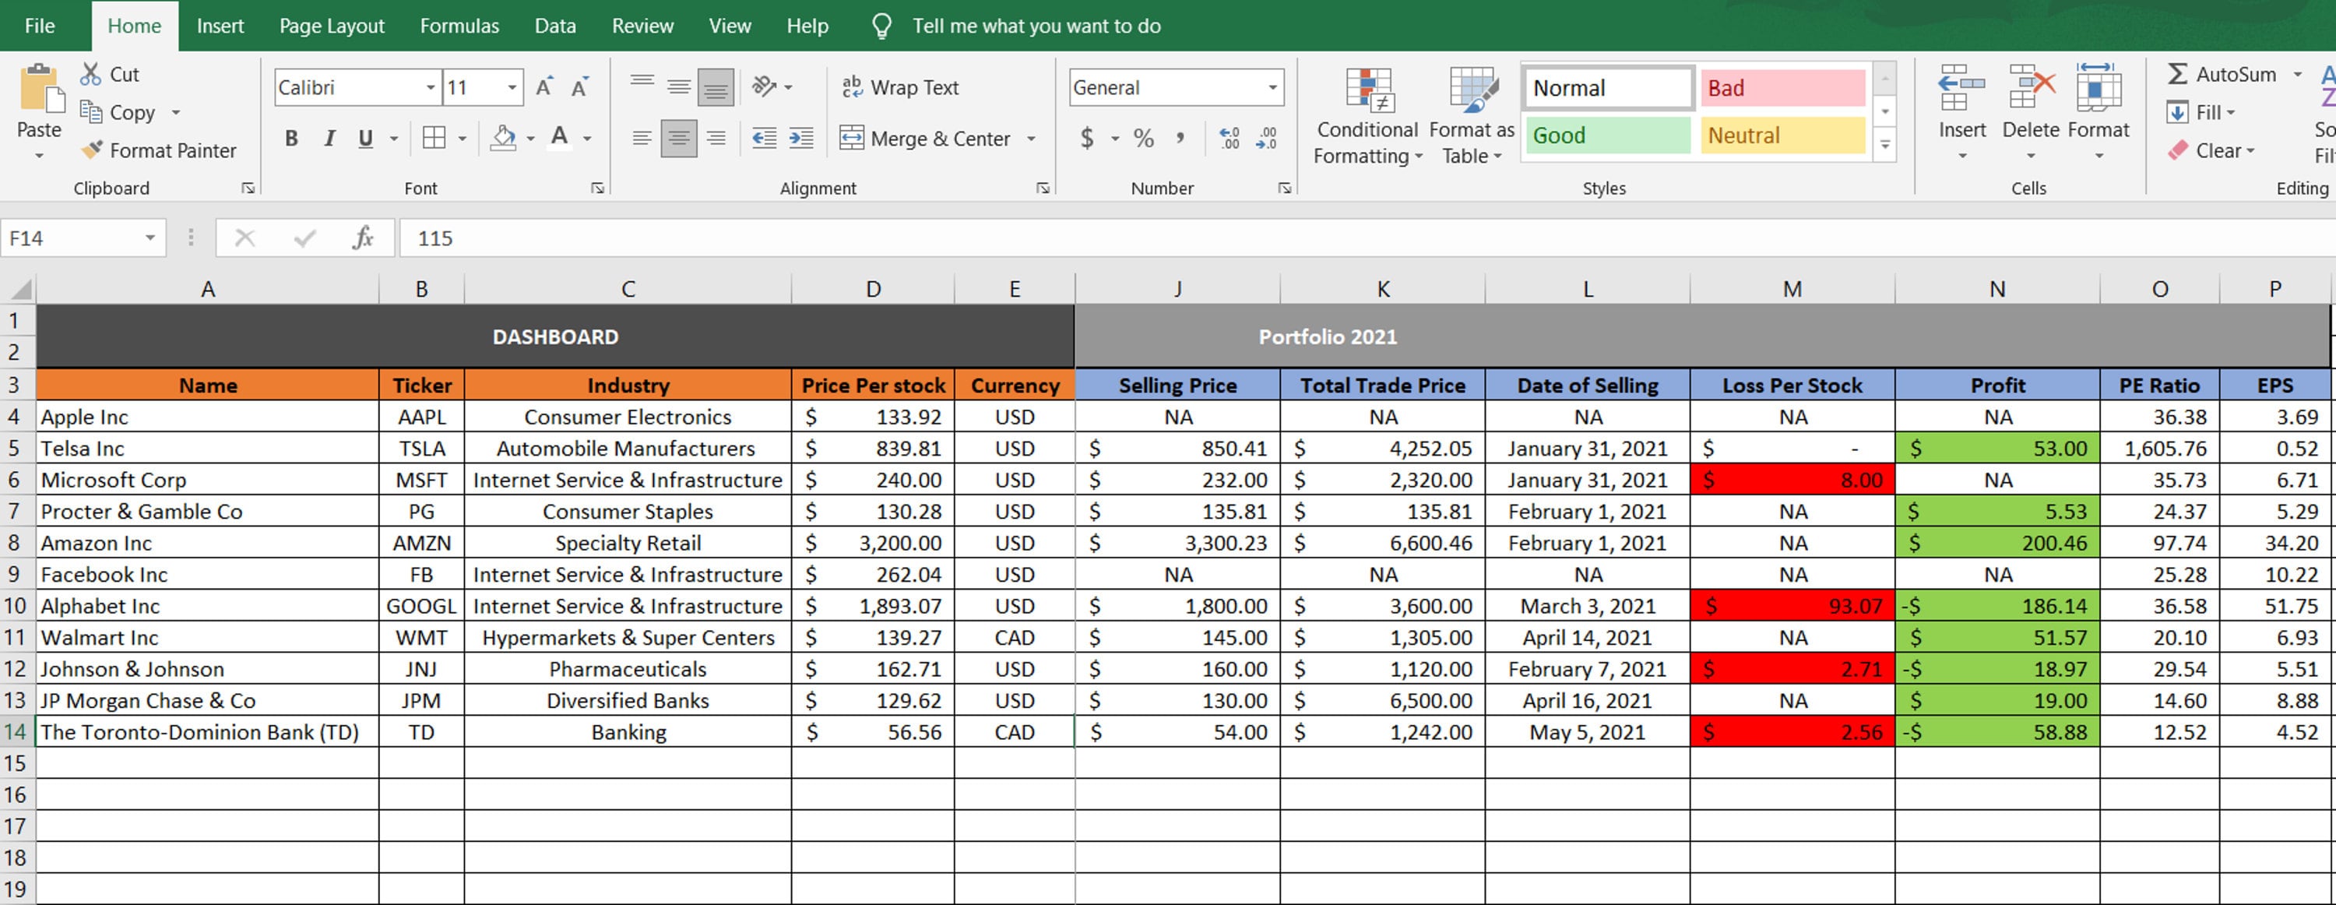The height and width of the screenshot is (905, 2336).
Task: Open the font size dropdown
Action: coord(512,87)
